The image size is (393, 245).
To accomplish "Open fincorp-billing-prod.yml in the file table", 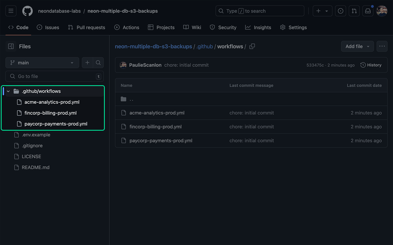I will (x=156, y=127).
